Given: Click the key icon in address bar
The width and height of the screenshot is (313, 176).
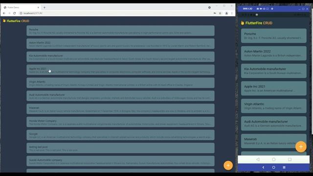Looking at the screenshot, I should pos(215,13).
